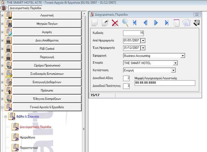207x152 pixels.
Task: Select Βιβλία & Στοιχεία tree item
Action: click(28, 117)
